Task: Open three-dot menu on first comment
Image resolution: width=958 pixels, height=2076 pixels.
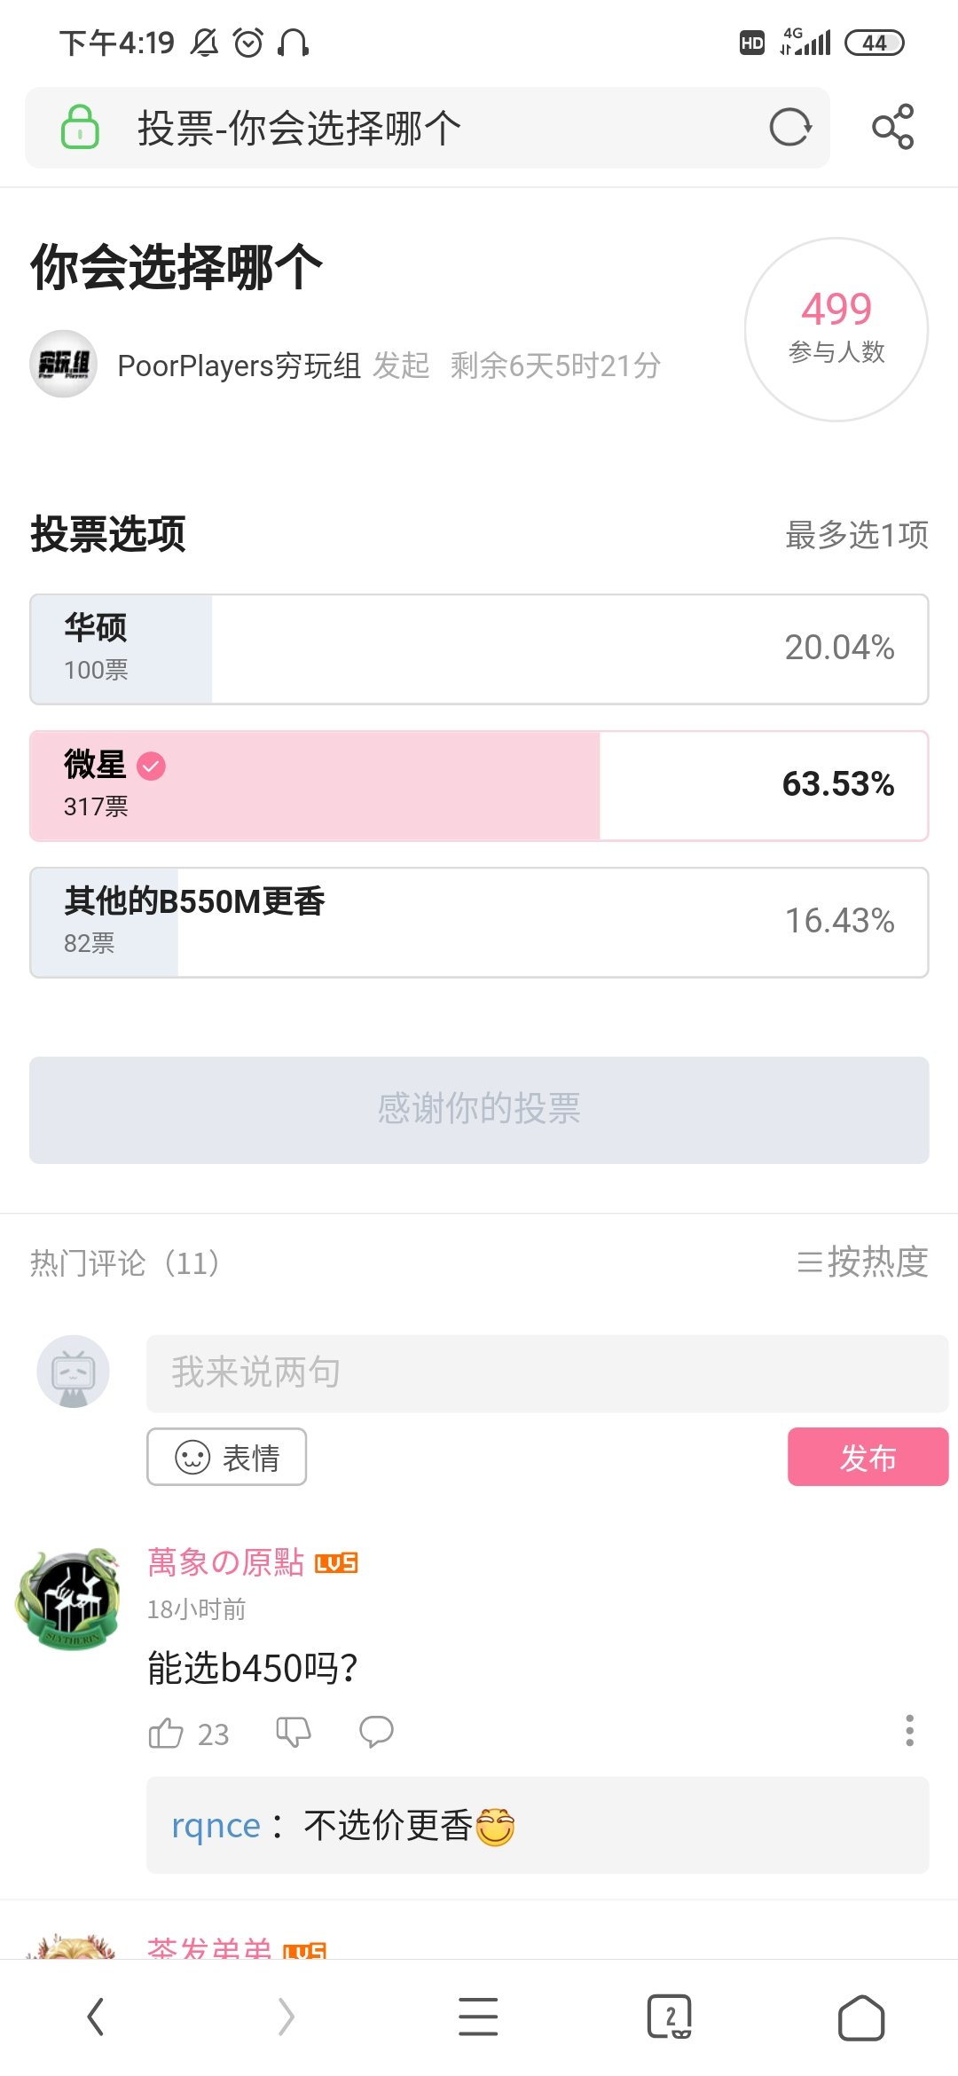Action: coord(909,1731)
